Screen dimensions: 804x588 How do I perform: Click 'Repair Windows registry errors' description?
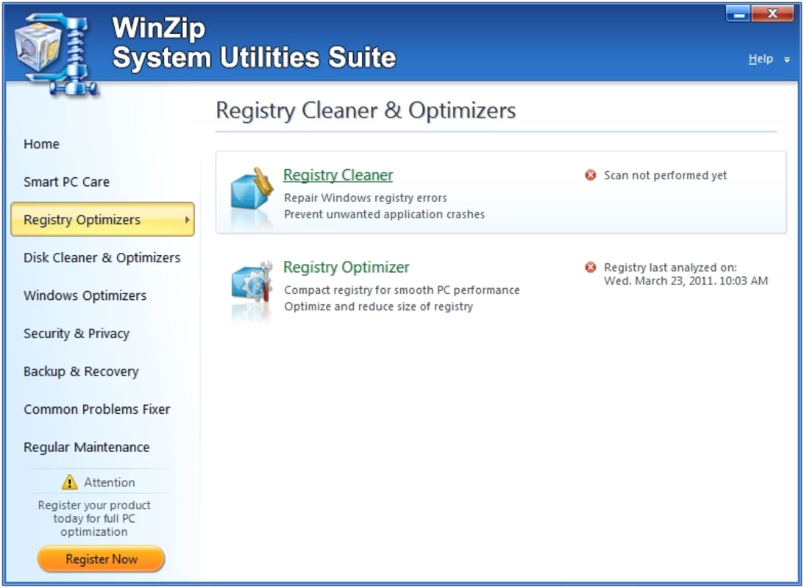[x=366, y=198]
